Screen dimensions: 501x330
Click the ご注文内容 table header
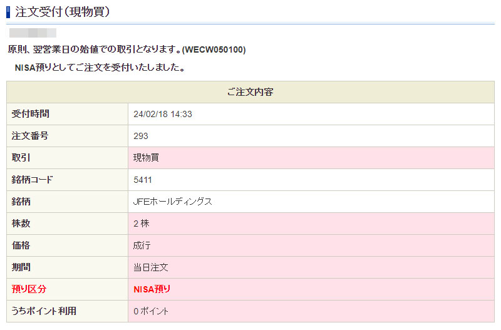[250, 92]
